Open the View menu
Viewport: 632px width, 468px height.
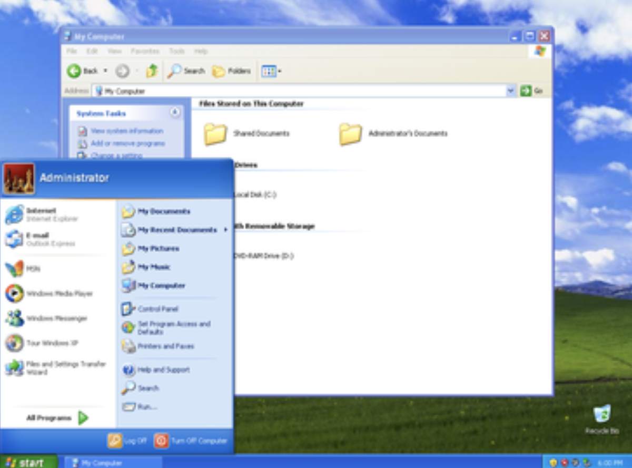(x=114, y=51)
